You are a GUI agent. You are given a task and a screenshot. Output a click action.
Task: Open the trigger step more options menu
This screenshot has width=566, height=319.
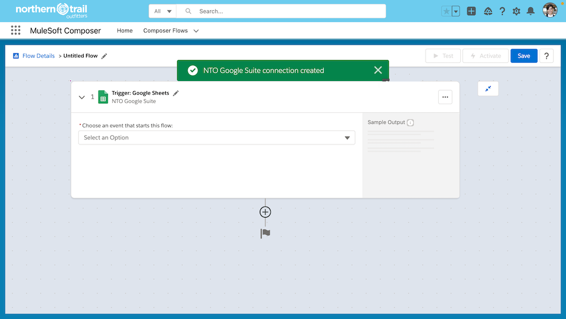445,97
